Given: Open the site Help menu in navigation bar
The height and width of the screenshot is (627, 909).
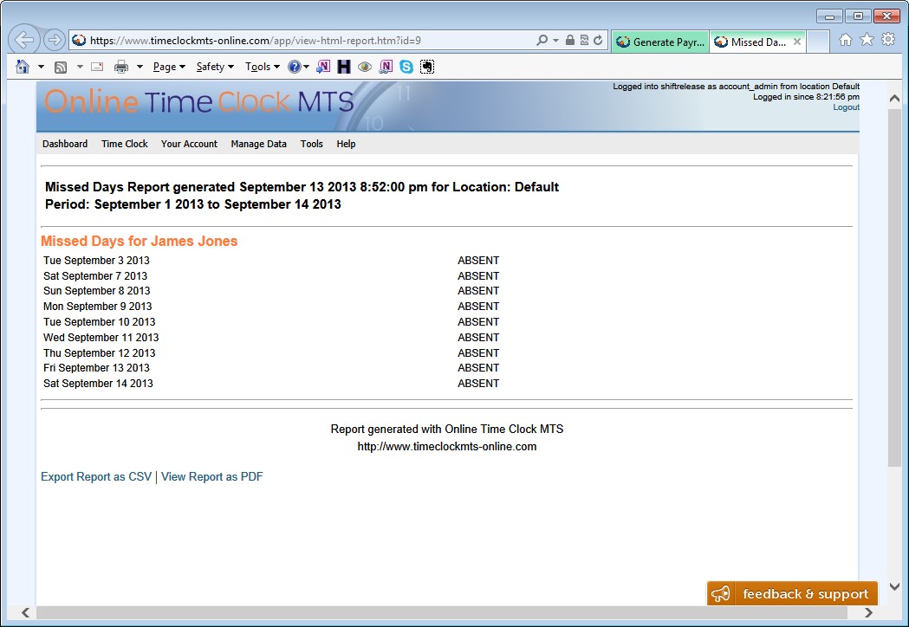Looking at the screenshot, I should tap(346, 144).
